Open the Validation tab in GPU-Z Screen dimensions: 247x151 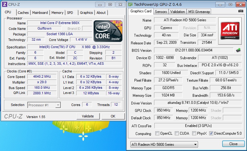click(x=178, y=12)
